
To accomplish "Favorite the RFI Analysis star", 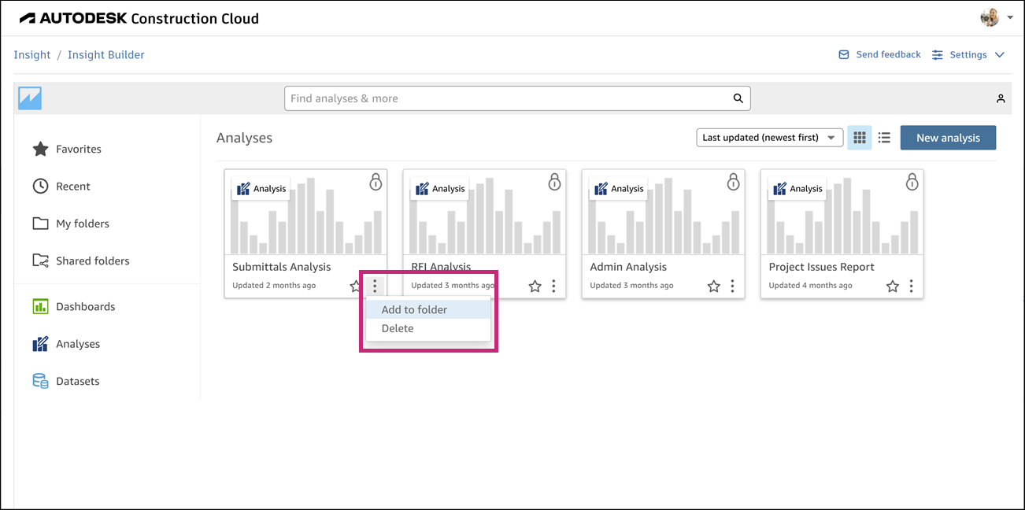I will point(535,286).
